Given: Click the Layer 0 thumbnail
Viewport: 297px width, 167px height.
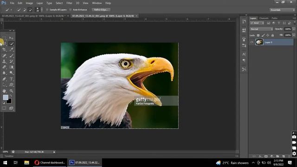Looking at the screenshot, I should pos(259,42).
